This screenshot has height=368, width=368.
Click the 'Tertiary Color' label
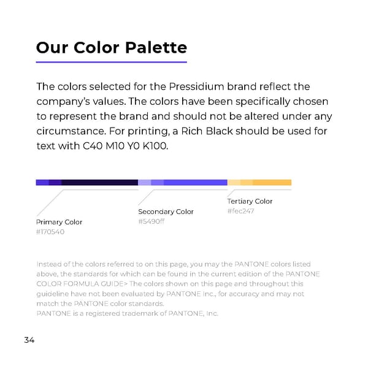coord(250,201)
